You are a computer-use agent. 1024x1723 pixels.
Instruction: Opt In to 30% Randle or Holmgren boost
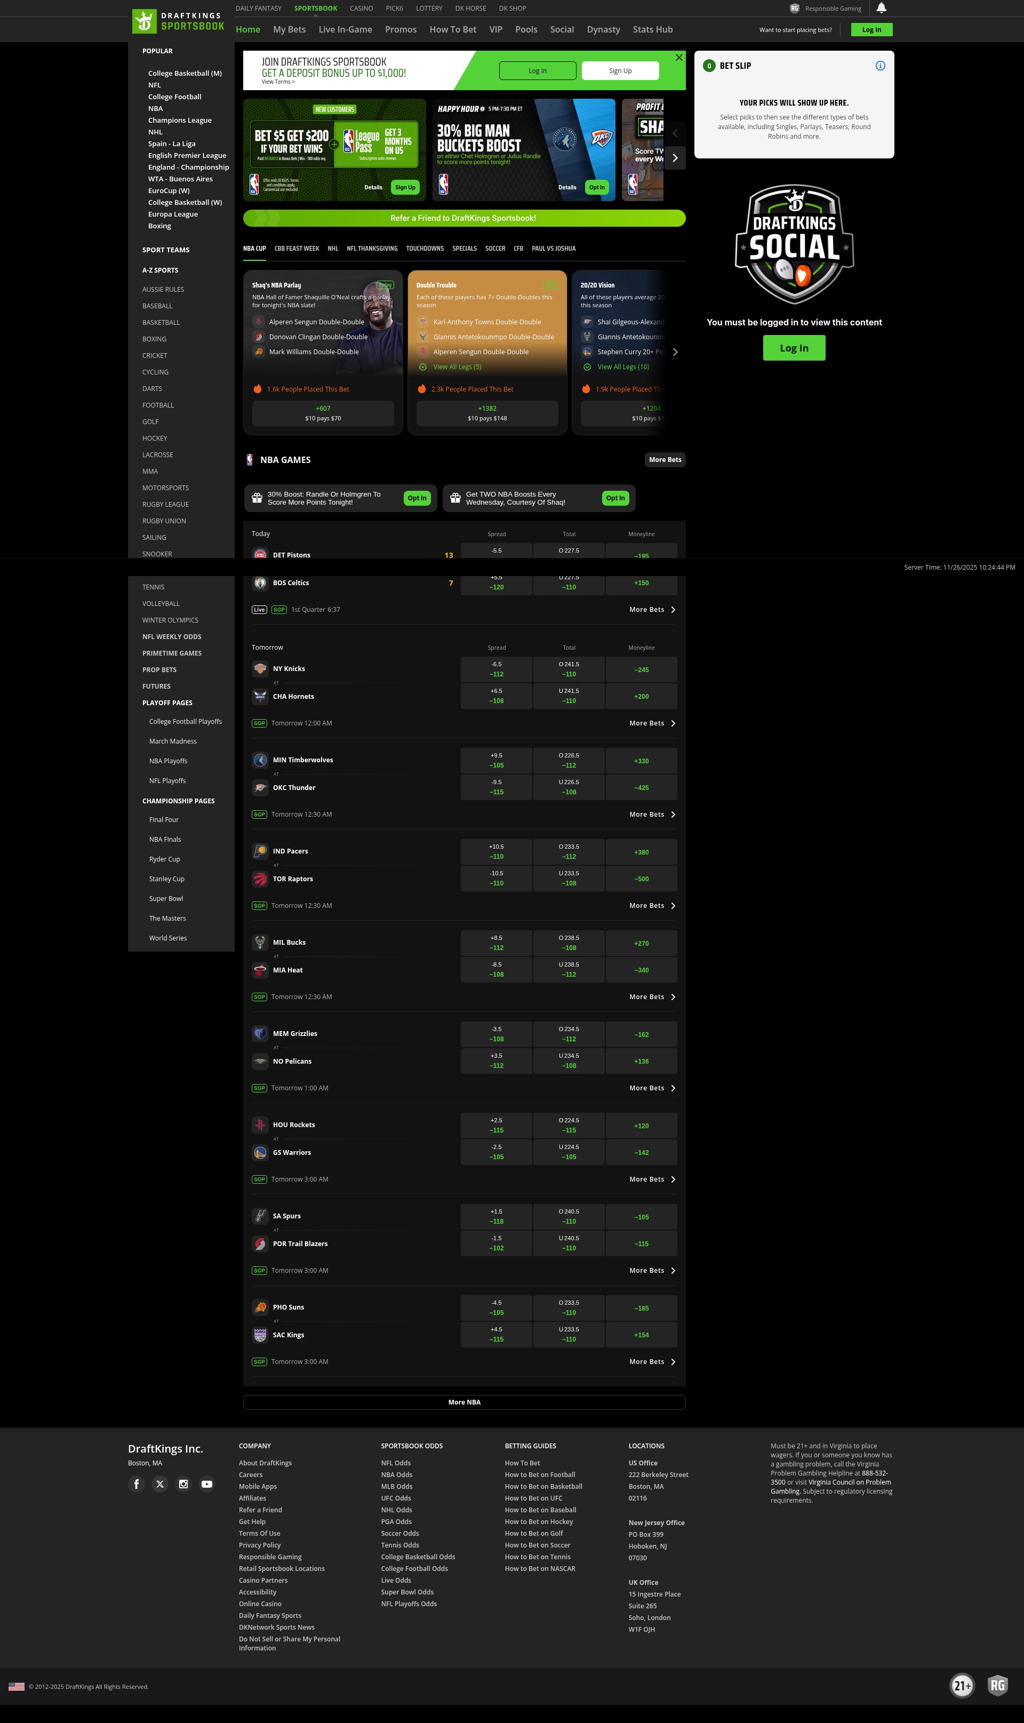coord(417,498)
